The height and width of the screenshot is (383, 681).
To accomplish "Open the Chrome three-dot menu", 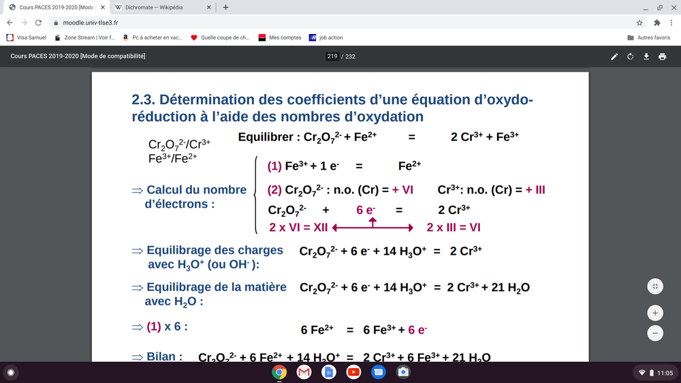I will pyautogui.click(x=669, y=22).
